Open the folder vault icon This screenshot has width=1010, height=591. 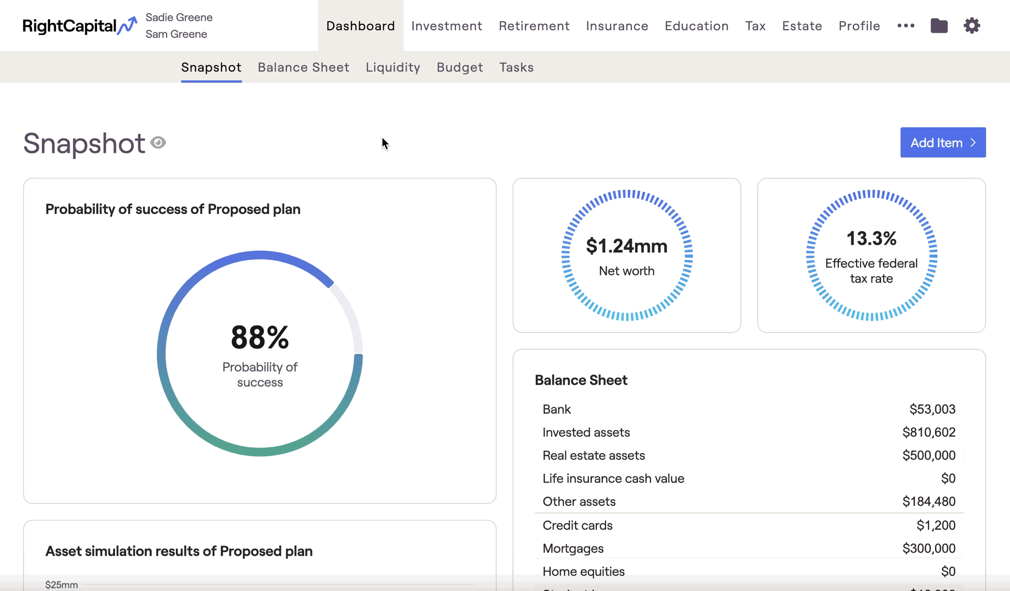pyautogui.click(x=939, y=26)
